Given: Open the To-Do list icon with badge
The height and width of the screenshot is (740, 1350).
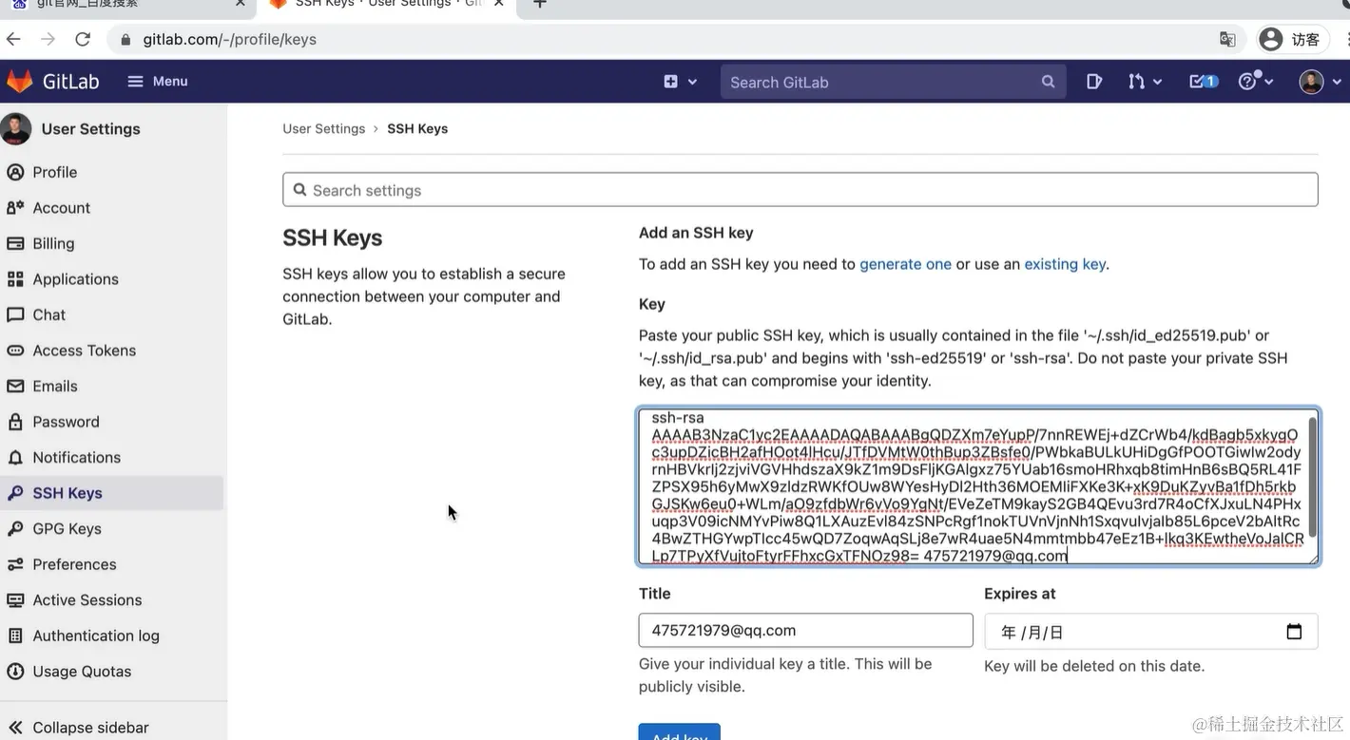Looking at the screenshot, I should 1204,82.
